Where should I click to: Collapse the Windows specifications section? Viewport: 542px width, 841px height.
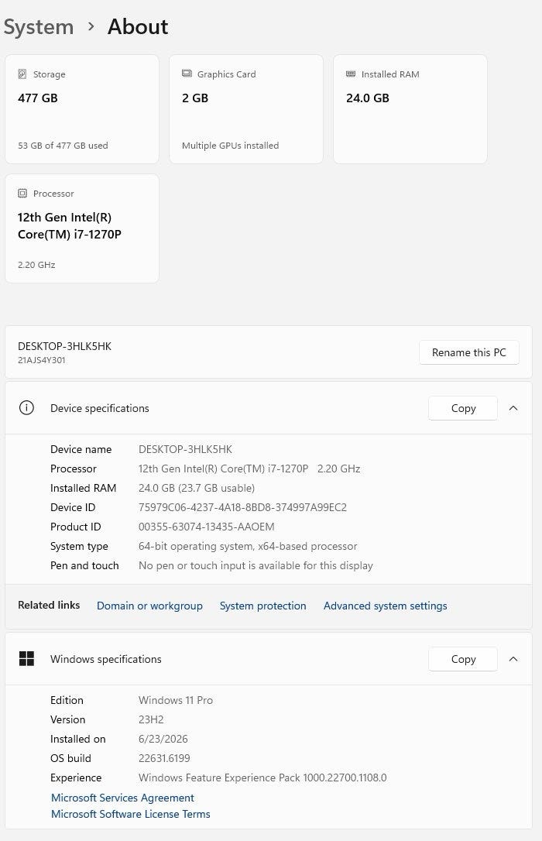pos(513,659)
